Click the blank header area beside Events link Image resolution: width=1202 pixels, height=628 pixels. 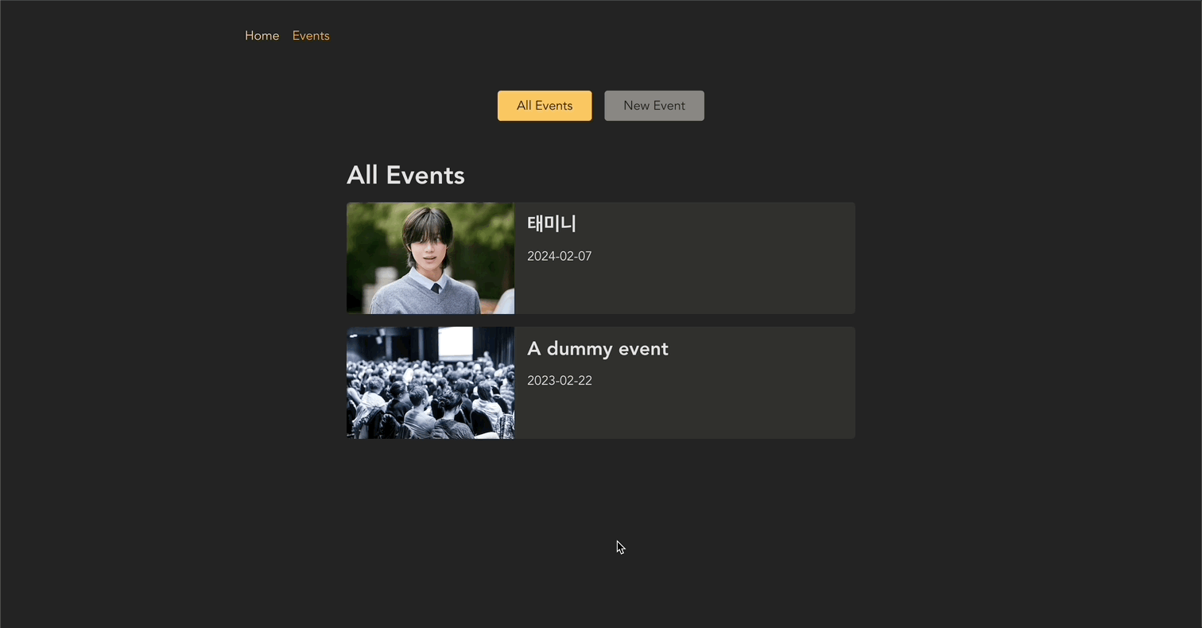[636, 36]
